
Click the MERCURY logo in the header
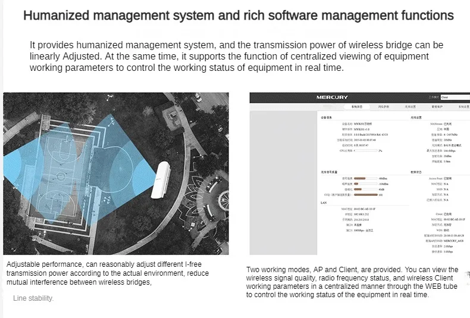point(331,97)
